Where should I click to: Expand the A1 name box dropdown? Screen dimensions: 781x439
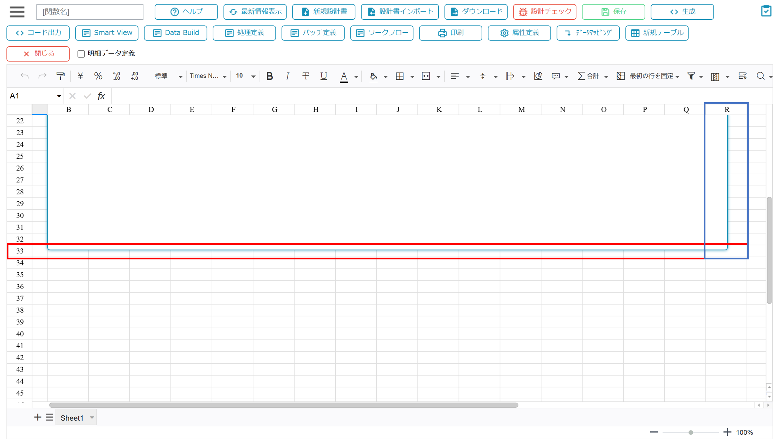(x=59, y=96)
